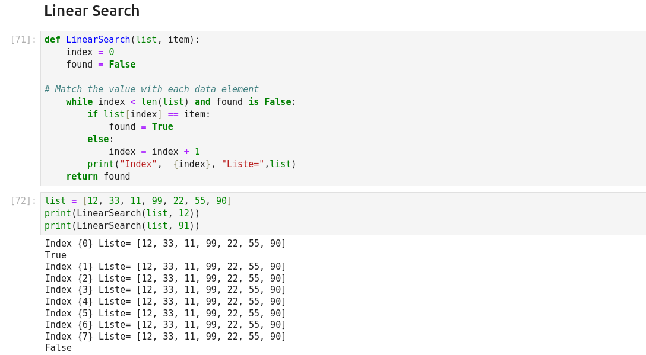Image resolution: width=646 pixels, height=355 pixels.
Task: Click the True output line
Action: click(x=56, y=255)
